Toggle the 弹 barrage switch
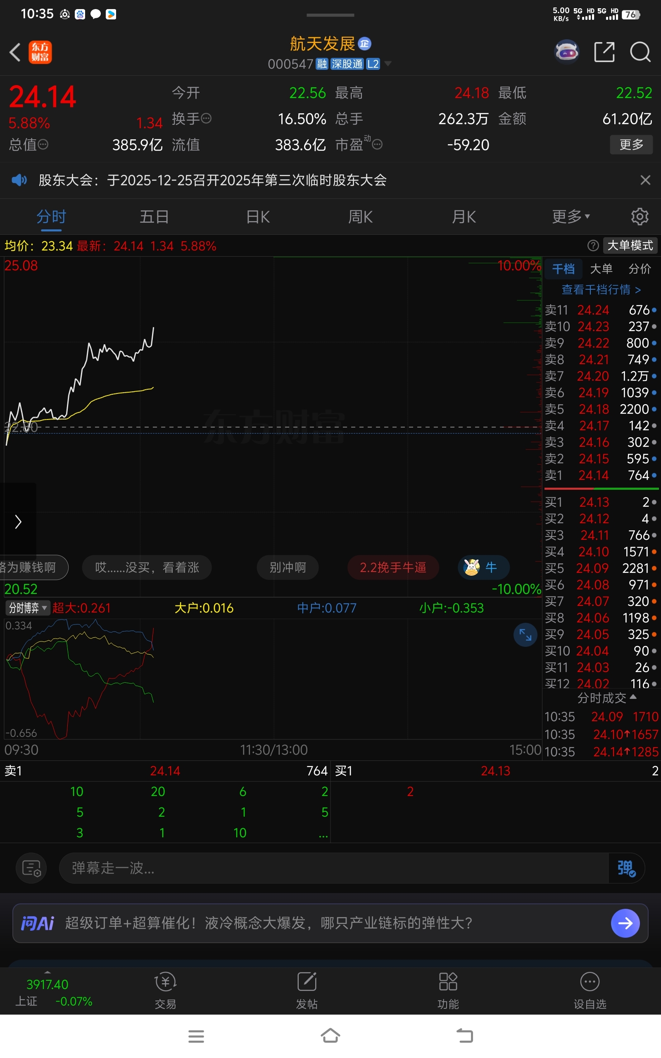 [626, 868]
